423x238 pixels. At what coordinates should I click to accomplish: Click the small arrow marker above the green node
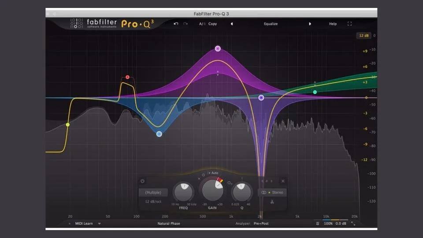[315, 83]
